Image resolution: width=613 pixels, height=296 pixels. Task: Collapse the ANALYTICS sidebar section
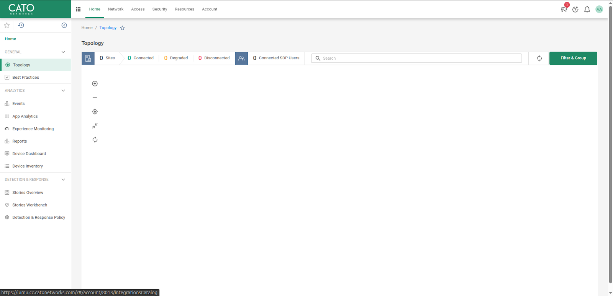pyautogui.click(x=63, y=91)
